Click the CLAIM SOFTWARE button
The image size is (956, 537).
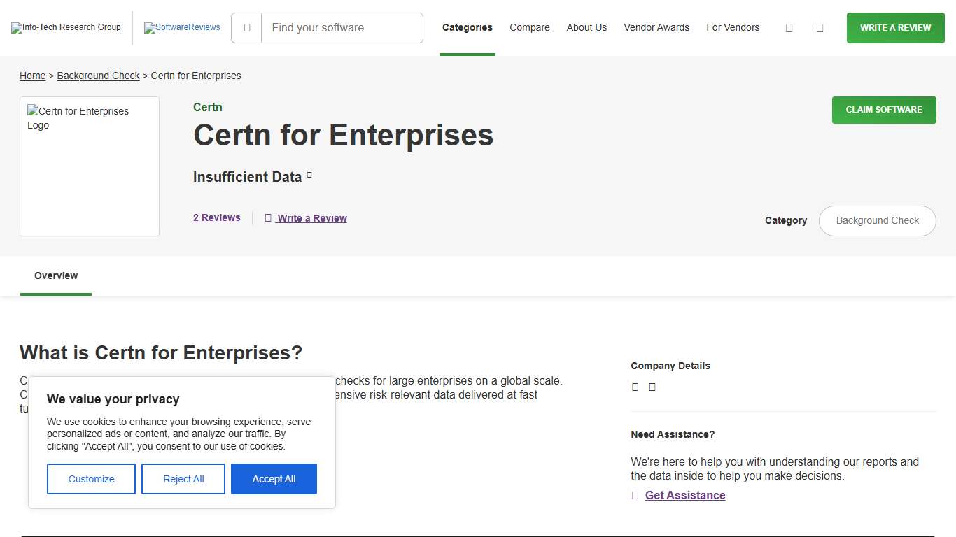883,110
